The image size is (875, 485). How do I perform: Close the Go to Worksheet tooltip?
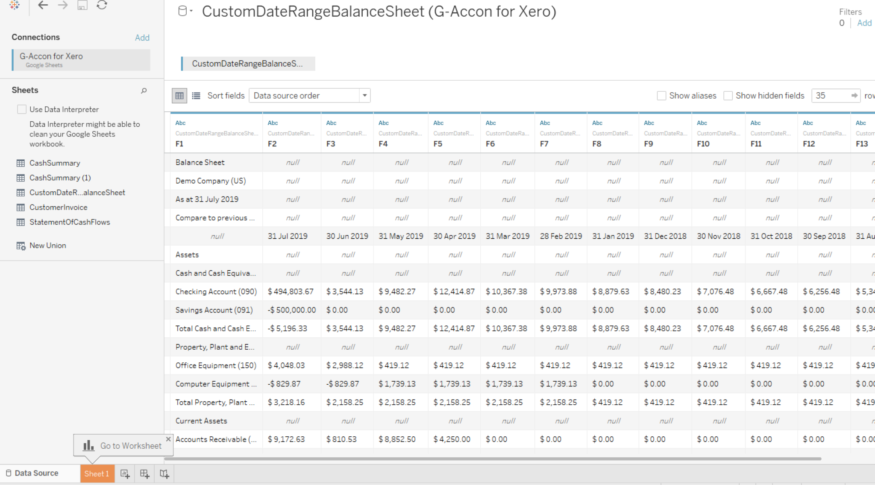pos(168,439)
